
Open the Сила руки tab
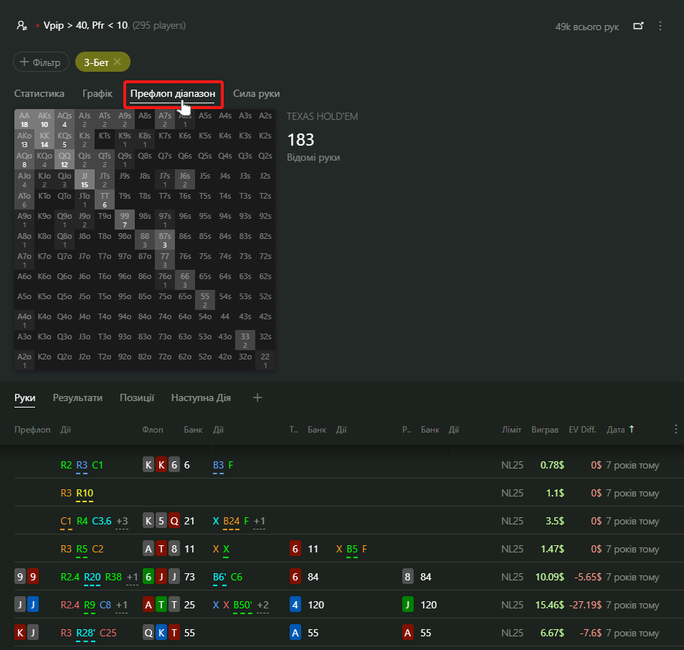[x=257, y=93]
